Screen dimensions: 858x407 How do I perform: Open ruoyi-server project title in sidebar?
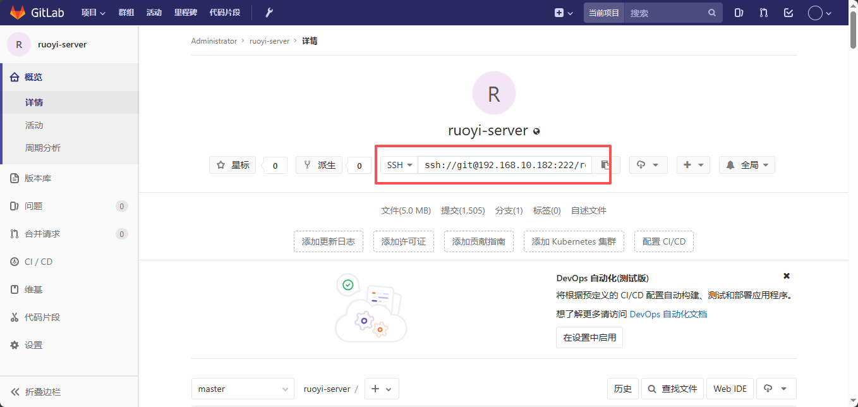[x=62, y=45]
